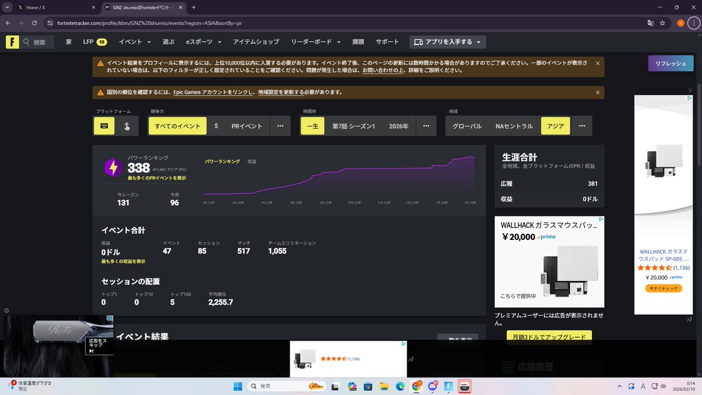Follow the お問い合わせの上 contact link

click(383, 70)
